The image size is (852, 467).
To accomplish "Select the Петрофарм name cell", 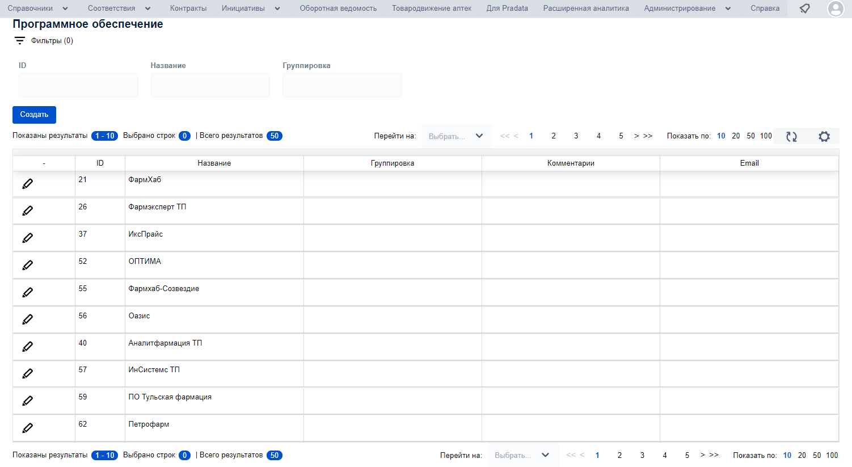I will [214, 428].
